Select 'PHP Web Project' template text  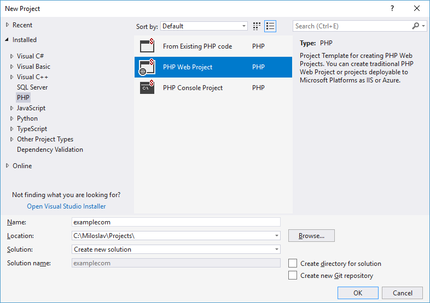pyautogui.click(x=188, y=67)
